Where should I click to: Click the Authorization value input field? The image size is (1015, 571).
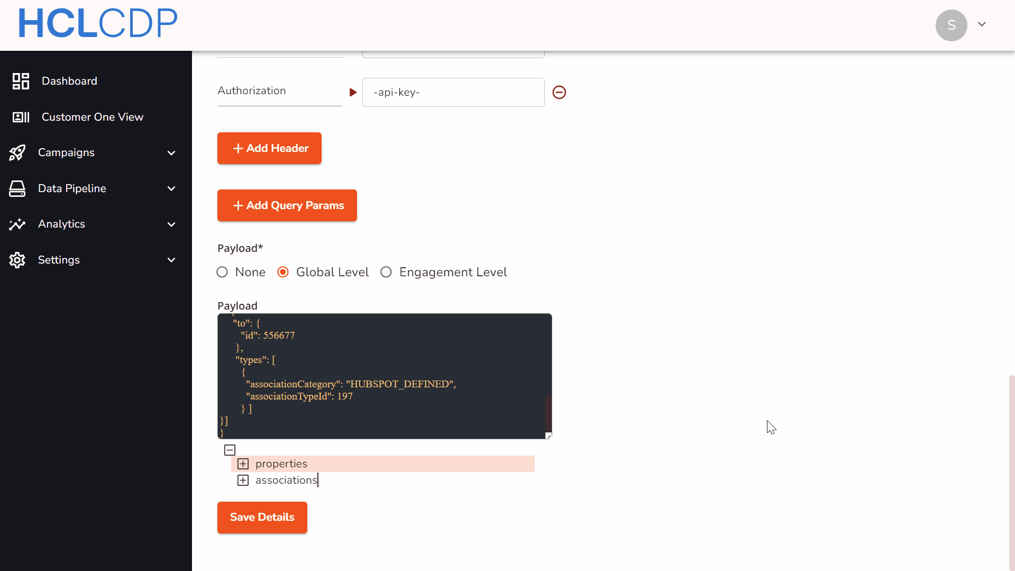coord(453,93)
